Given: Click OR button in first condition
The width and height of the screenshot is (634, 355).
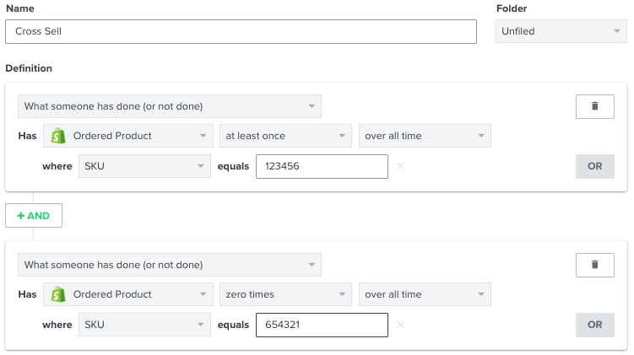Looking at the screenshot, I should pyautogui.click(x=594, y=166).
